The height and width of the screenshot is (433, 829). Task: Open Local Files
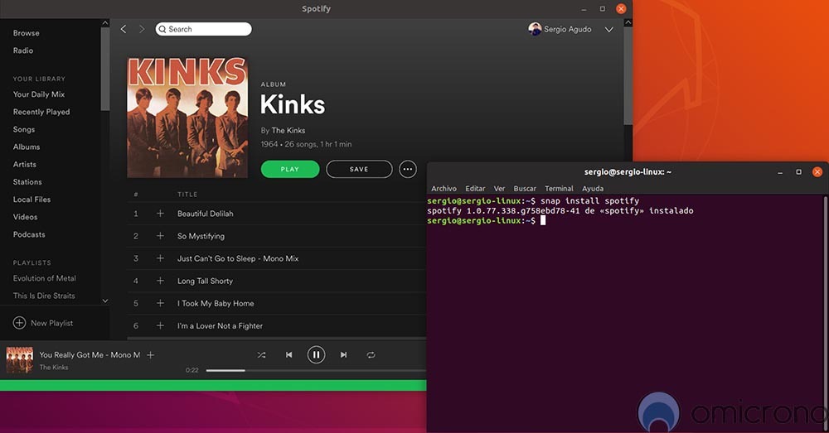click(x=32, y=199)
